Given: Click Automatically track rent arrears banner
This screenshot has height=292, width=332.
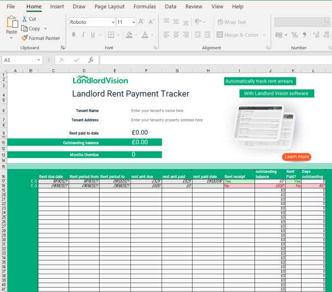Looking at the screenshot, I should pos(260,81).
